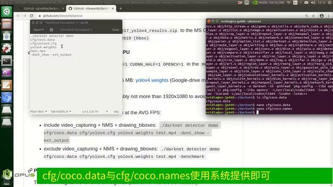This screenshot has width=333, height=187.
Task: Click the "cfg/coco.data" line in gedit
Action: pyautogui.click(x=43, y=39)
